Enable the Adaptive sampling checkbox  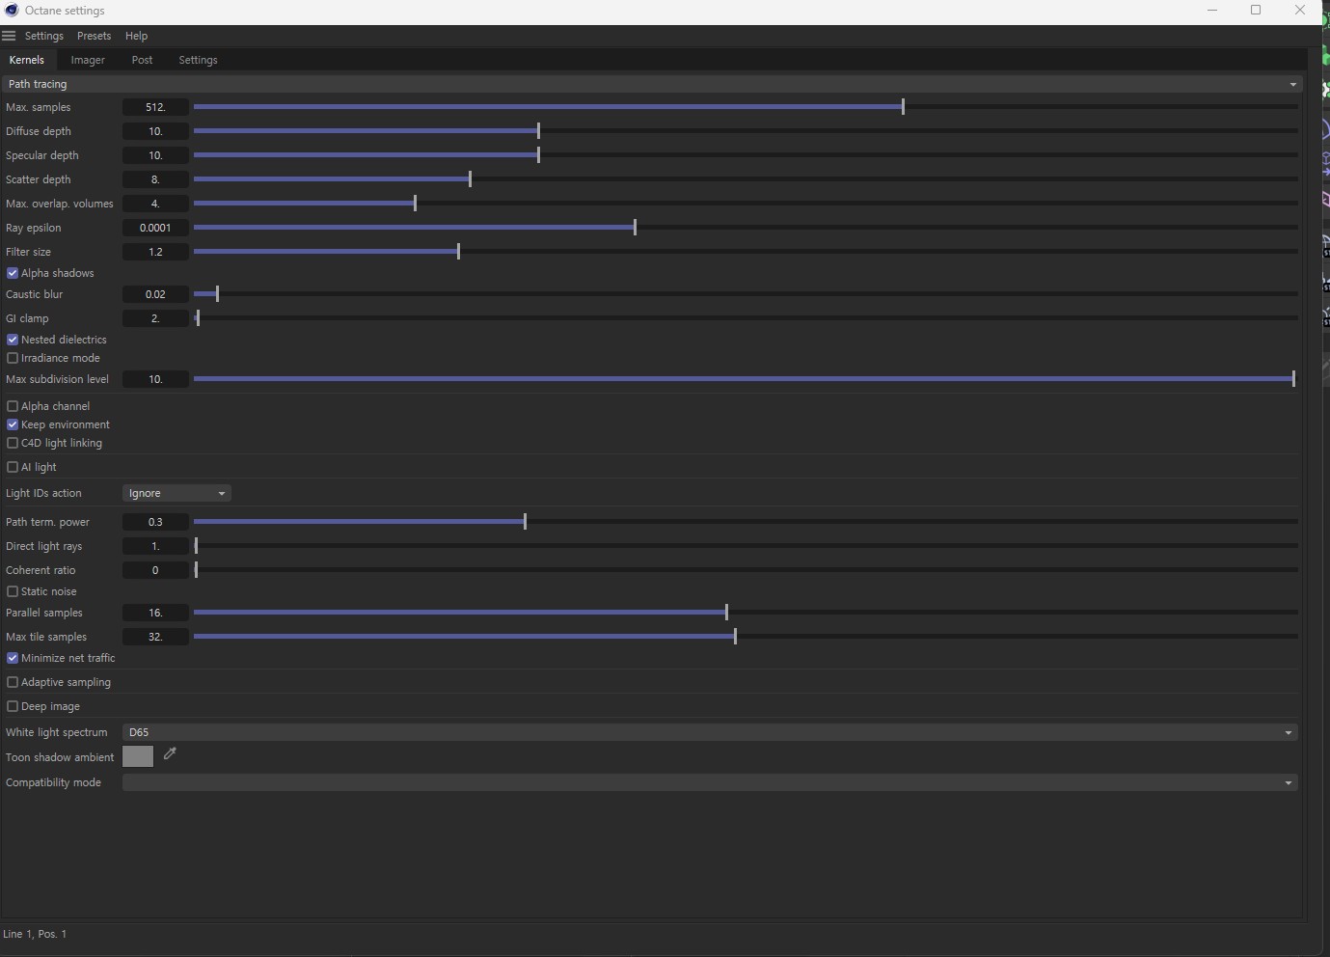point(13,682)
